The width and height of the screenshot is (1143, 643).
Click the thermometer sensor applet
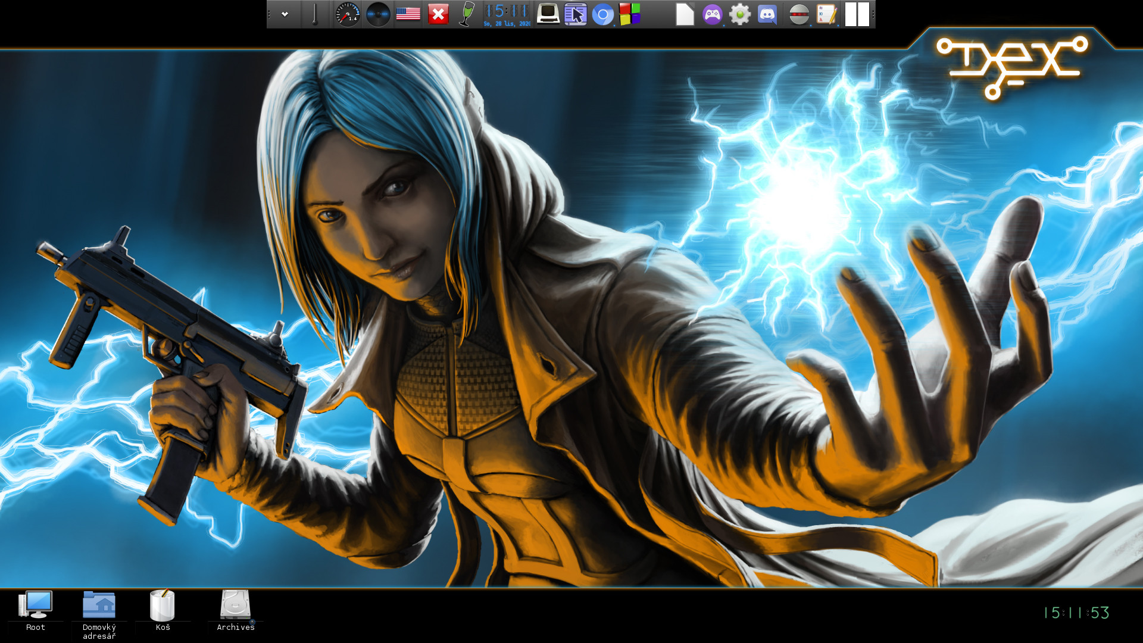coord(315,14)
